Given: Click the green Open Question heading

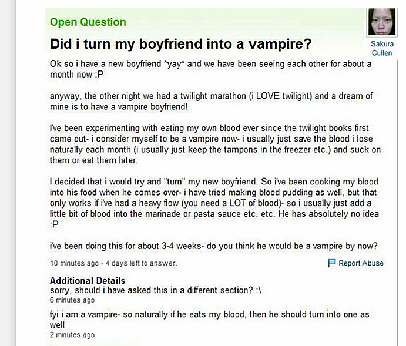Looking at the screenshot, I should click(x=88, y=22).
